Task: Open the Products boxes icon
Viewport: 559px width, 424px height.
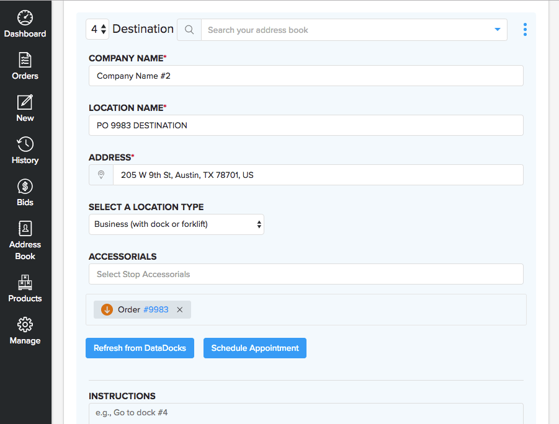Action: pyautogui.click(x=25, y=282)
